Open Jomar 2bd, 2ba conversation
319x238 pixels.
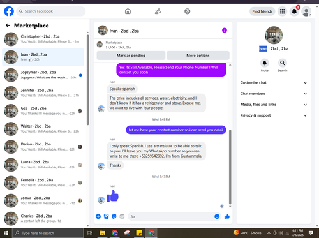click(x=43, y=201)
